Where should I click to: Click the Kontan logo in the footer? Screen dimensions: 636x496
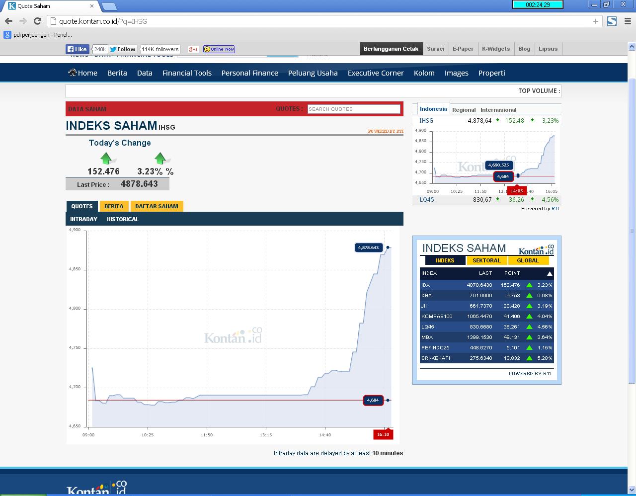[97, 488]
